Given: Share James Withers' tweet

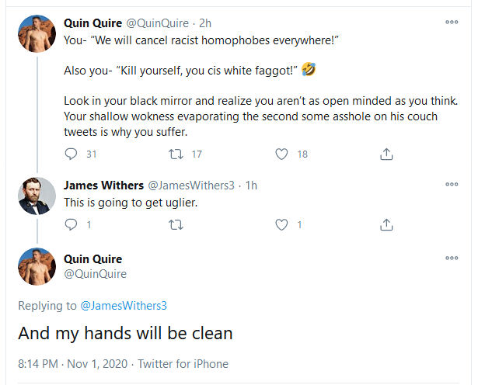Looking at the screenshot, I should [386, 225].
